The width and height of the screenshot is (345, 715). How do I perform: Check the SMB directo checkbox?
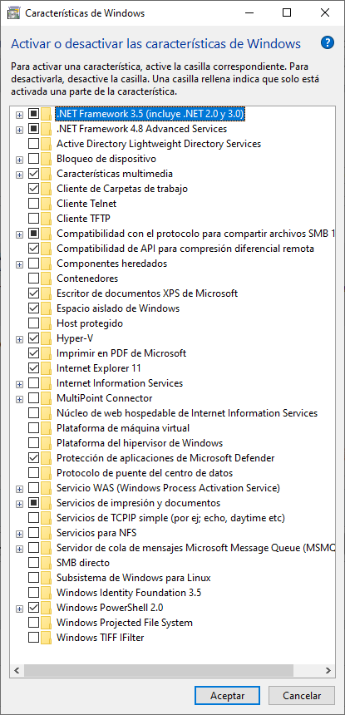click(x=34, y=563)
